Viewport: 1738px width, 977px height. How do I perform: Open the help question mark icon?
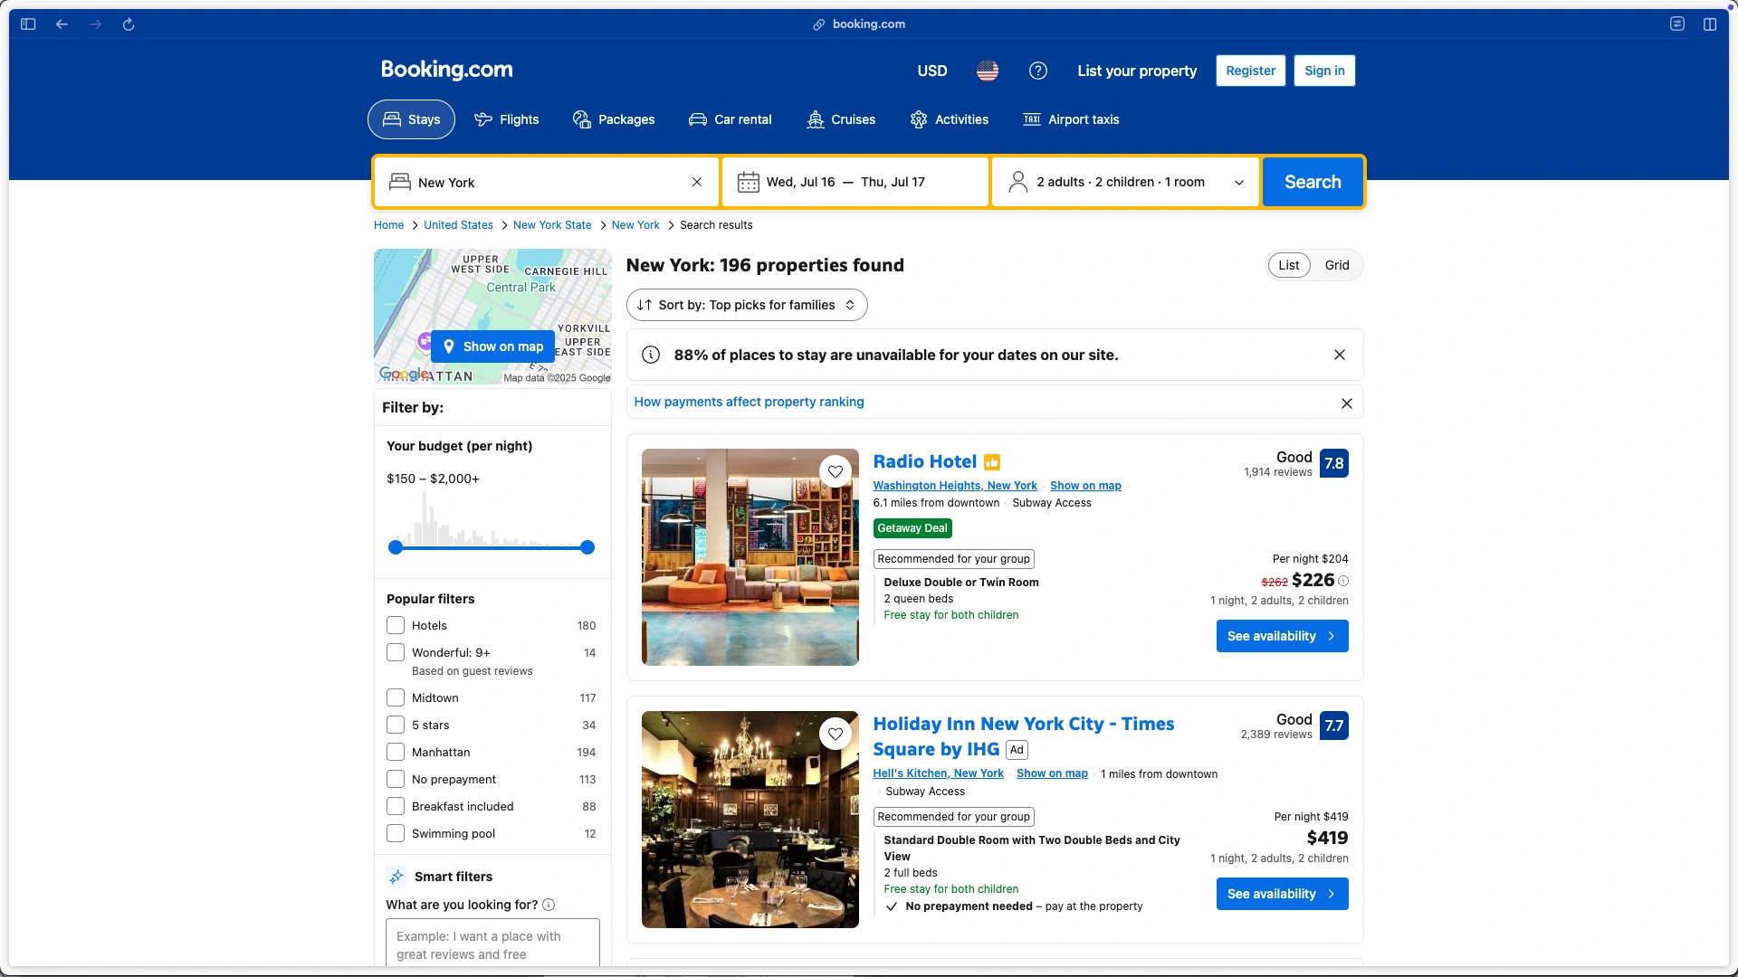tap(1037, 70)
